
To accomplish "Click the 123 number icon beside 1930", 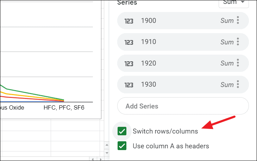I will tap(129, 85).
